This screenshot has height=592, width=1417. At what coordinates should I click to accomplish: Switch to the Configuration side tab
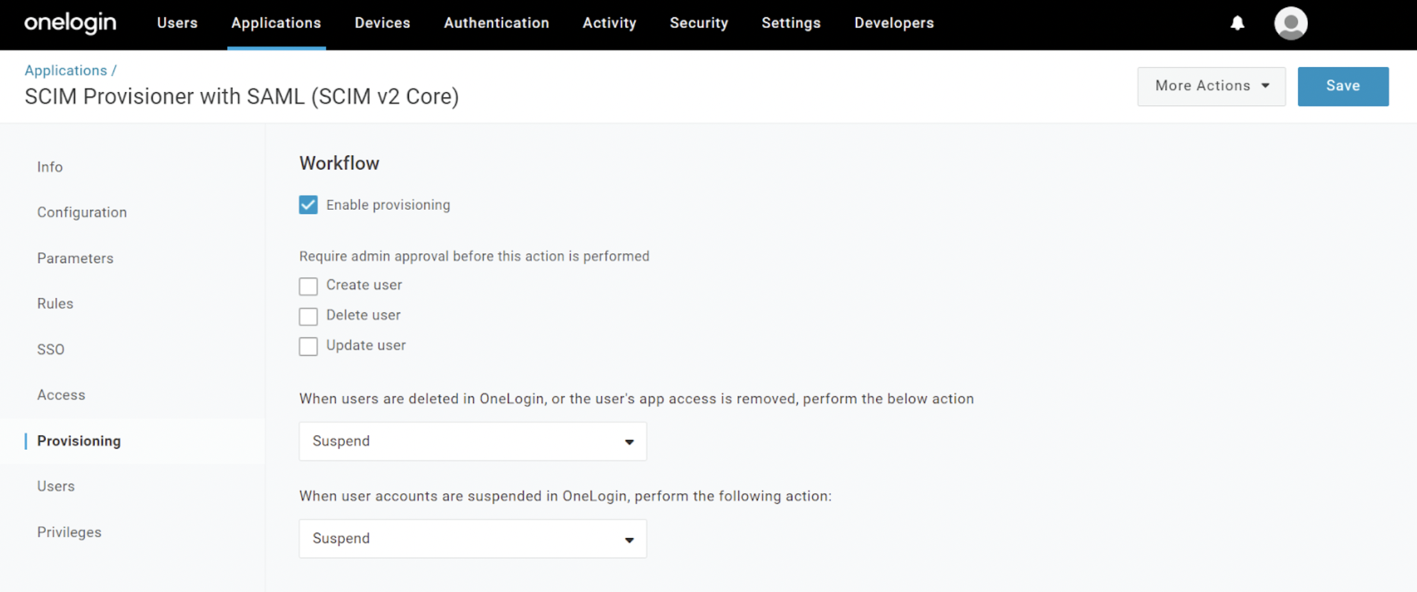[82, 212]
